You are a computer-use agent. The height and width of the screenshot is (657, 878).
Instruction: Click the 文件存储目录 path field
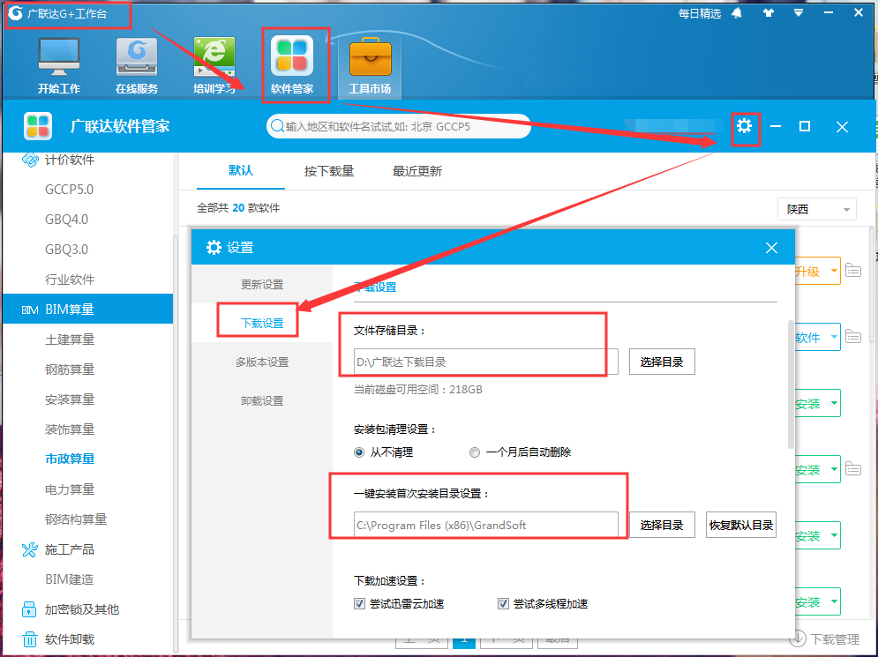[x=486, y=362]
